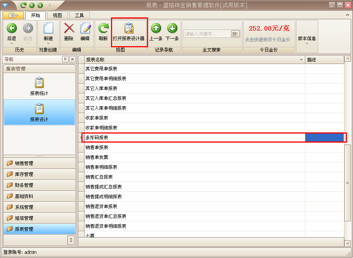Switch to the 视图 tab
Screen dimensions: 353x258
point(57,16)
